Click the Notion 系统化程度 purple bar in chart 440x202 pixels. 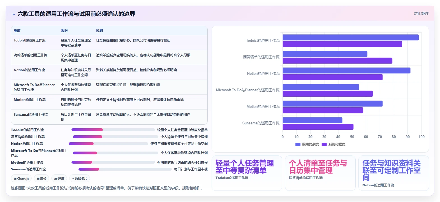[333, 77]
